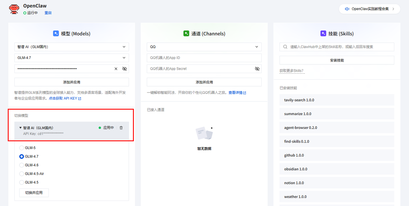Click 添加并应用 button under Models
The image size is (409, 206).
click(72, 82)
